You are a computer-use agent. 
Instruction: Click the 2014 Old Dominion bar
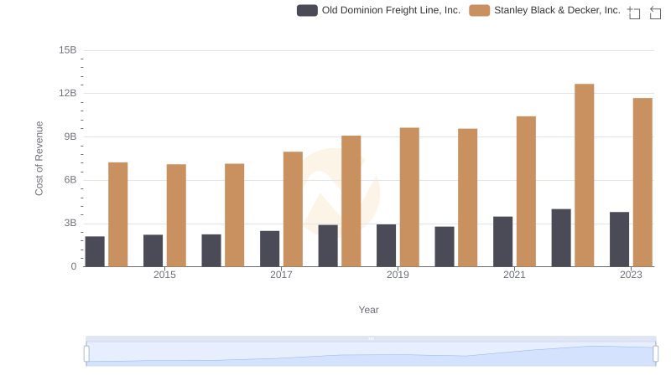click(95, 251)
